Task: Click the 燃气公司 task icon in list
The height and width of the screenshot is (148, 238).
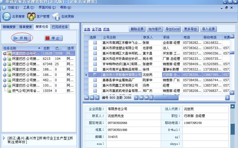Action: (x=9, y=91)
